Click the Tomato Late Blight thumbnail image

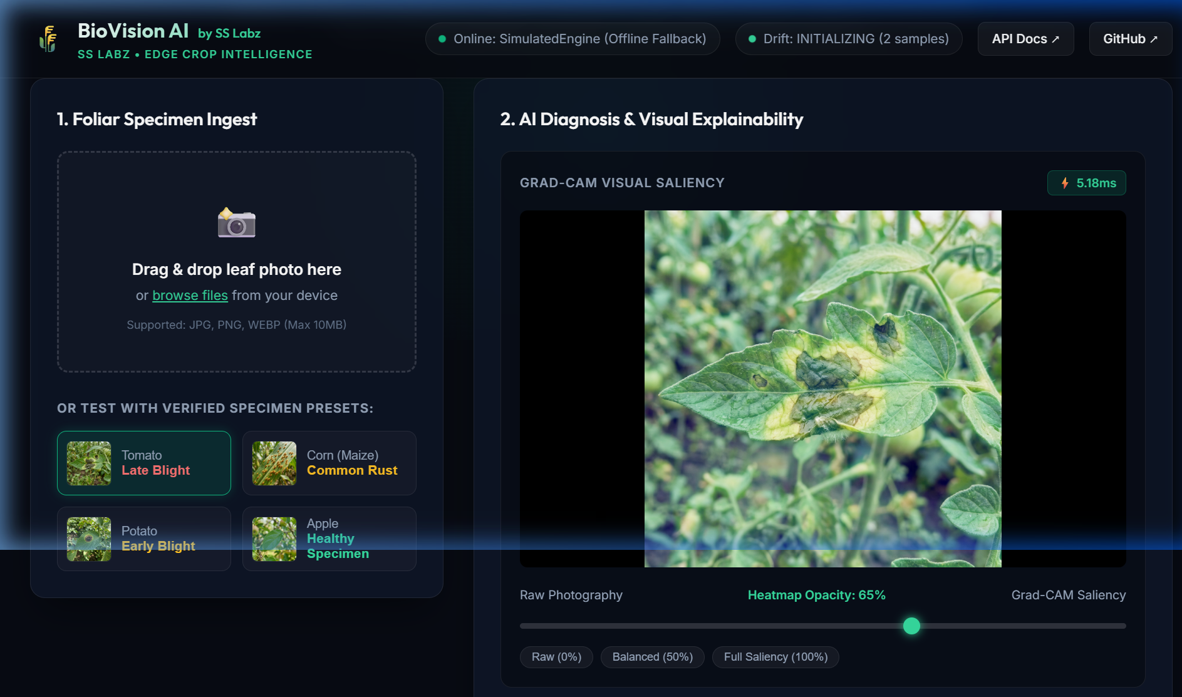[x=89, y=463]
